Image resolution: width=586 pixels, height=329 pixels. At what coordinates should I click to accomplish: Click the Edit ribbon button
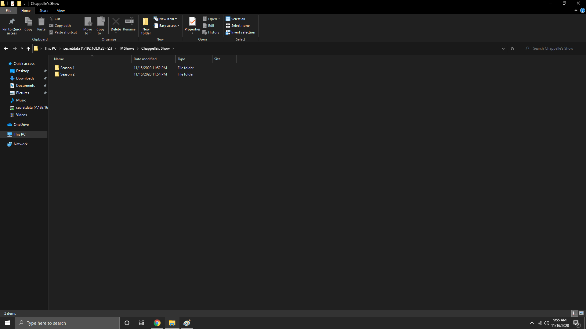pos(209,26)
